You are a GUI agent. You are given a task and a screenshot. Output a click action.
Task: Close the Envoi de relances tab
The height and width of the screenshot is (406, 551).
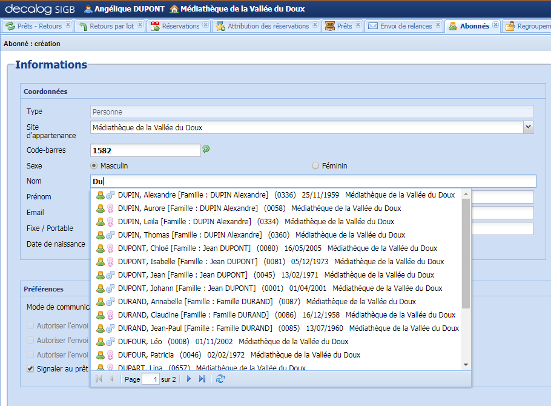tap(438, 25)
